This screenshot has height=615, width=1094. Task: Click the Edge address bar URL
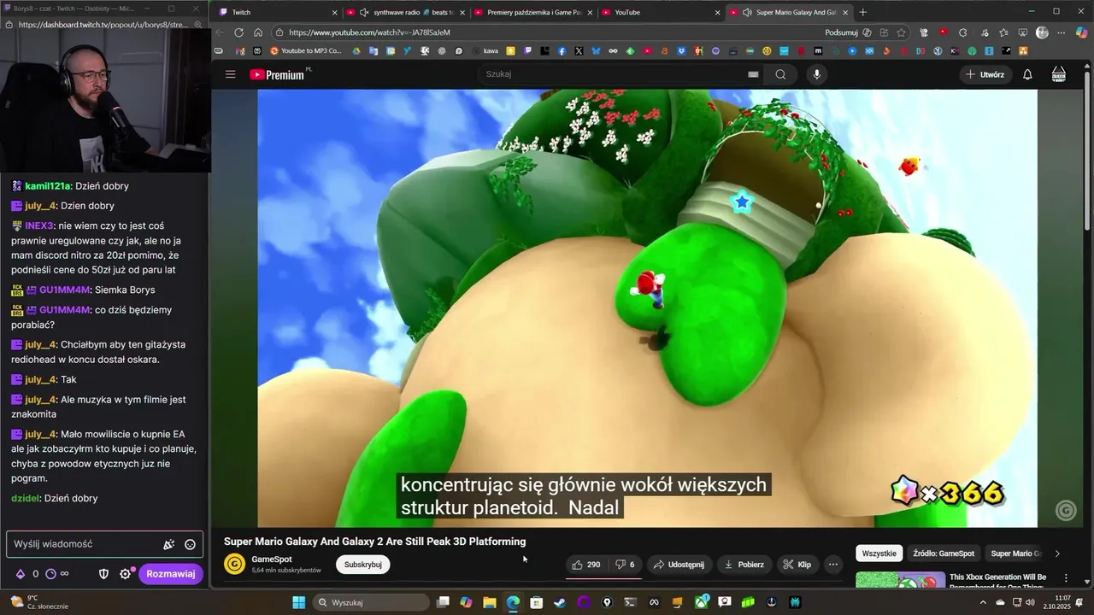coord(369,32)
